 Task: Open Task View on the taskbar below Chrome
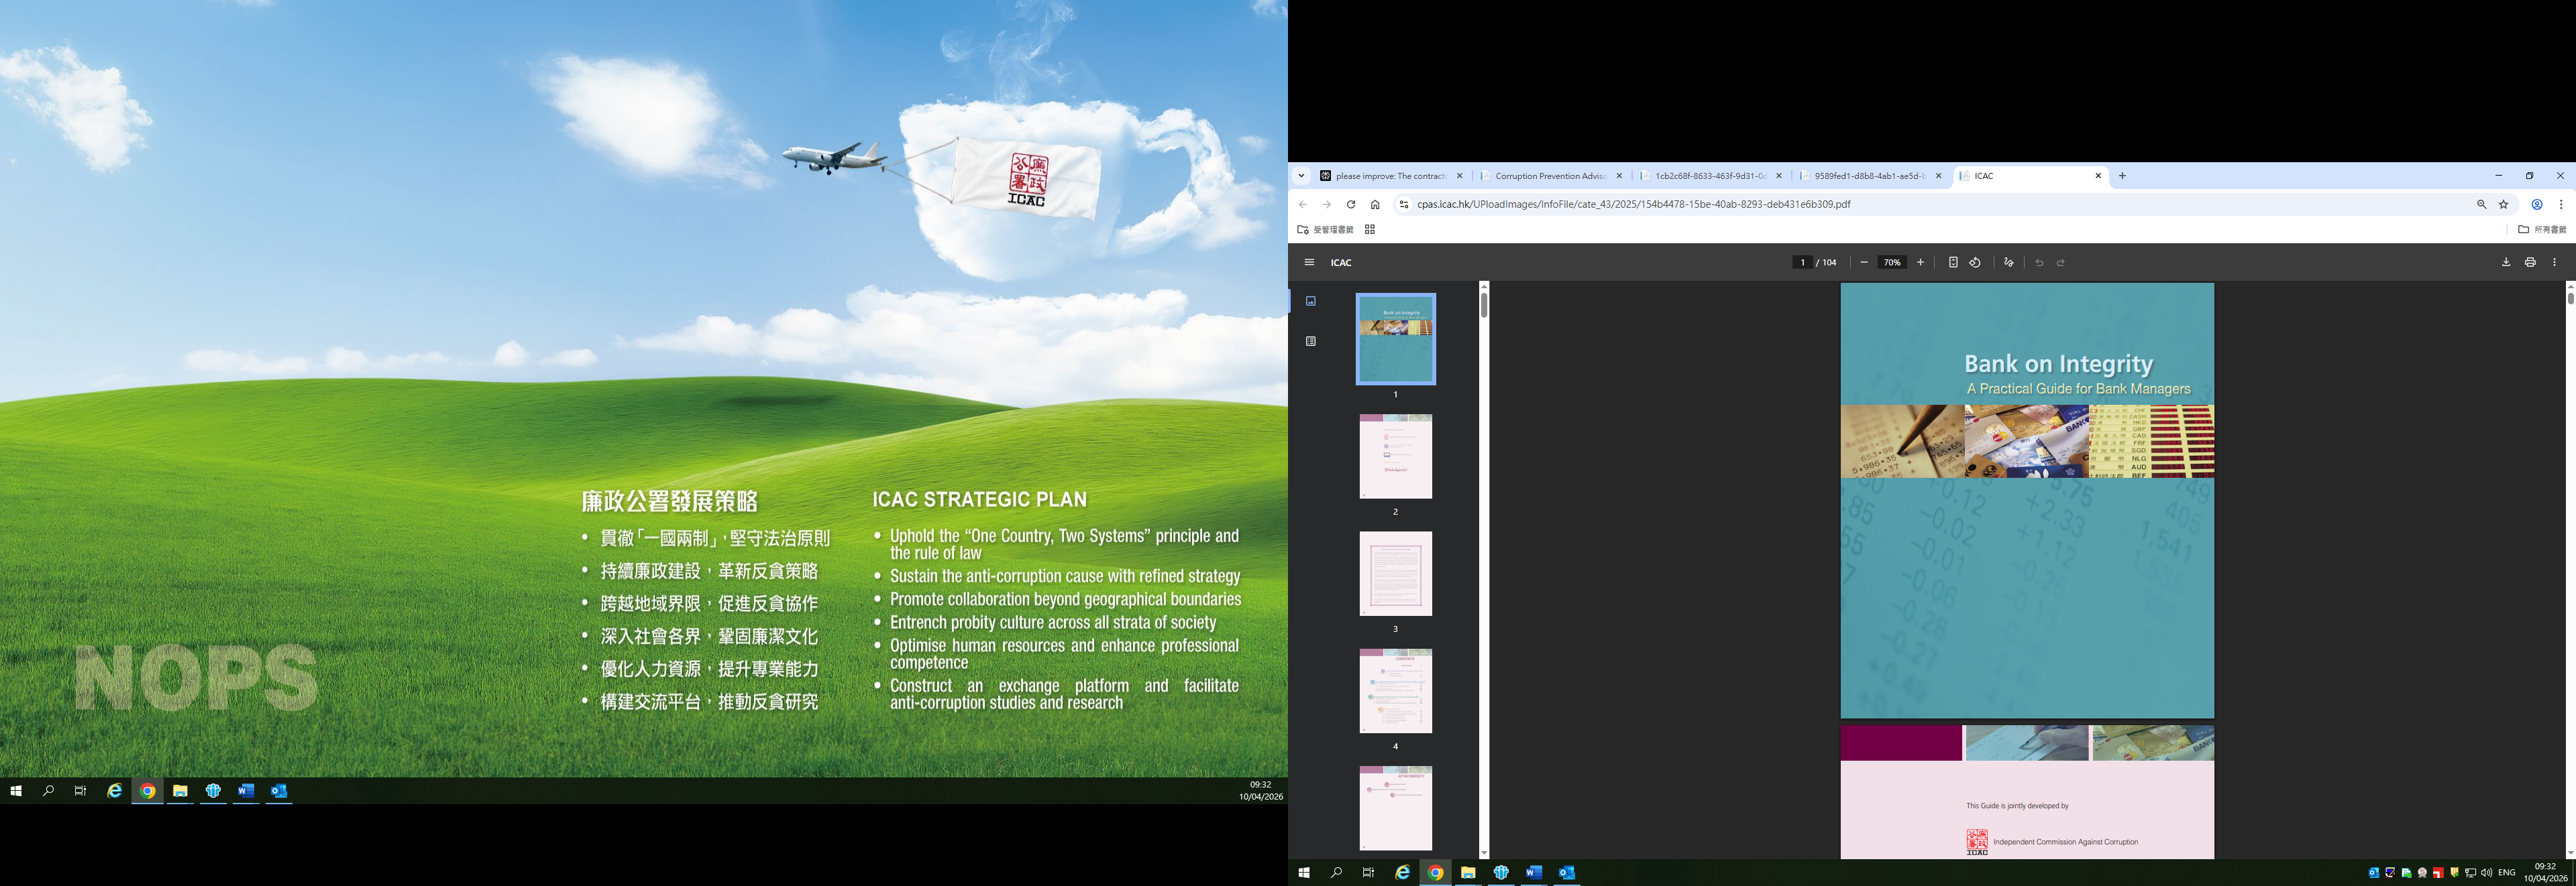[x=1368, y=873]
